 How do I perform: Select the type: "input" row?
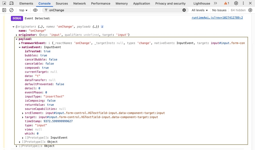coord(36,125)
